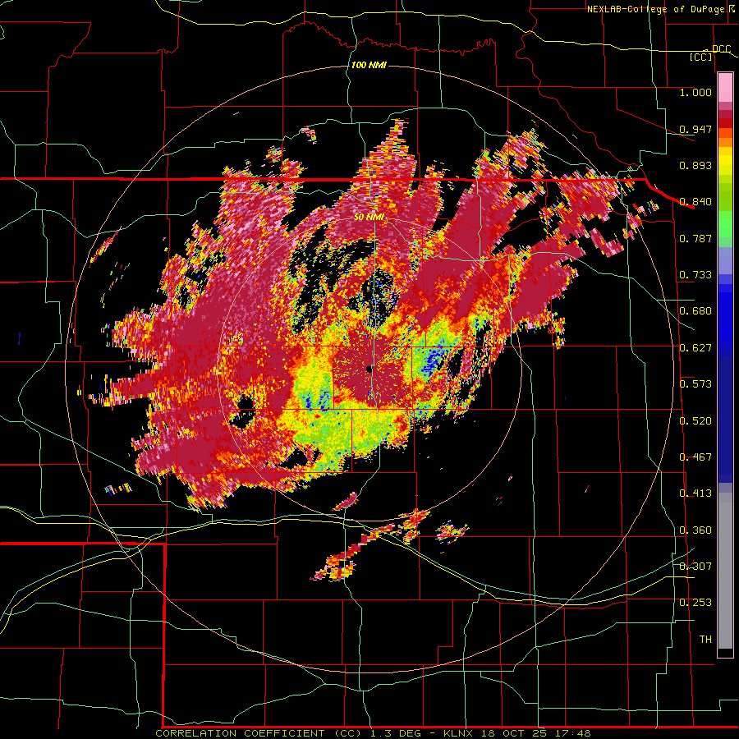Select the 0.893 scale value
This screenshot has width=739, height=739.
click(695, 165)
